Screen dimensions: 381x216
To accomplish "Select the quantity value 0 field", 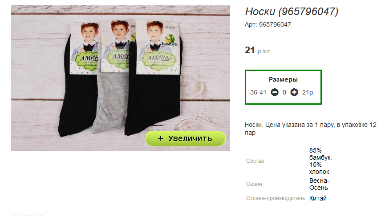I will coord(284,92).
